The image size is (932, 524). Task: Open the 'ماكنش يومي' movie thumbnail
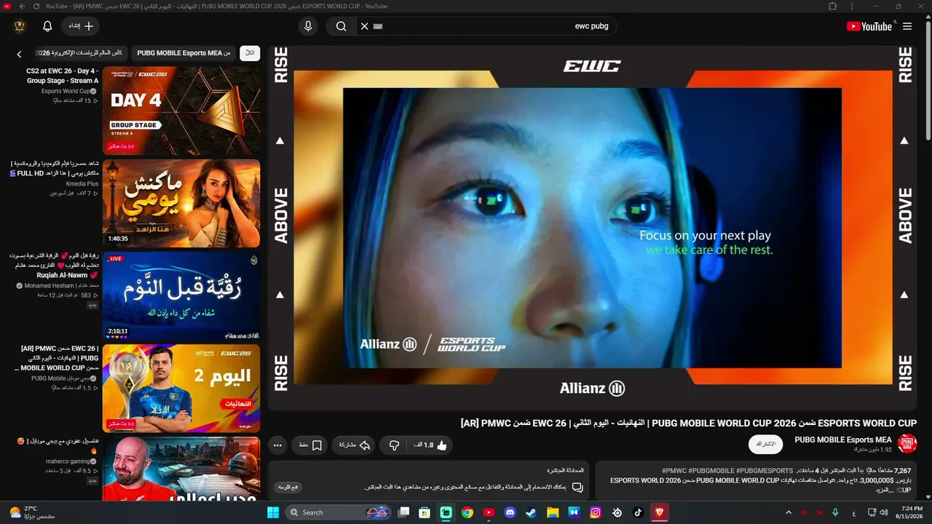click(181, 203)
